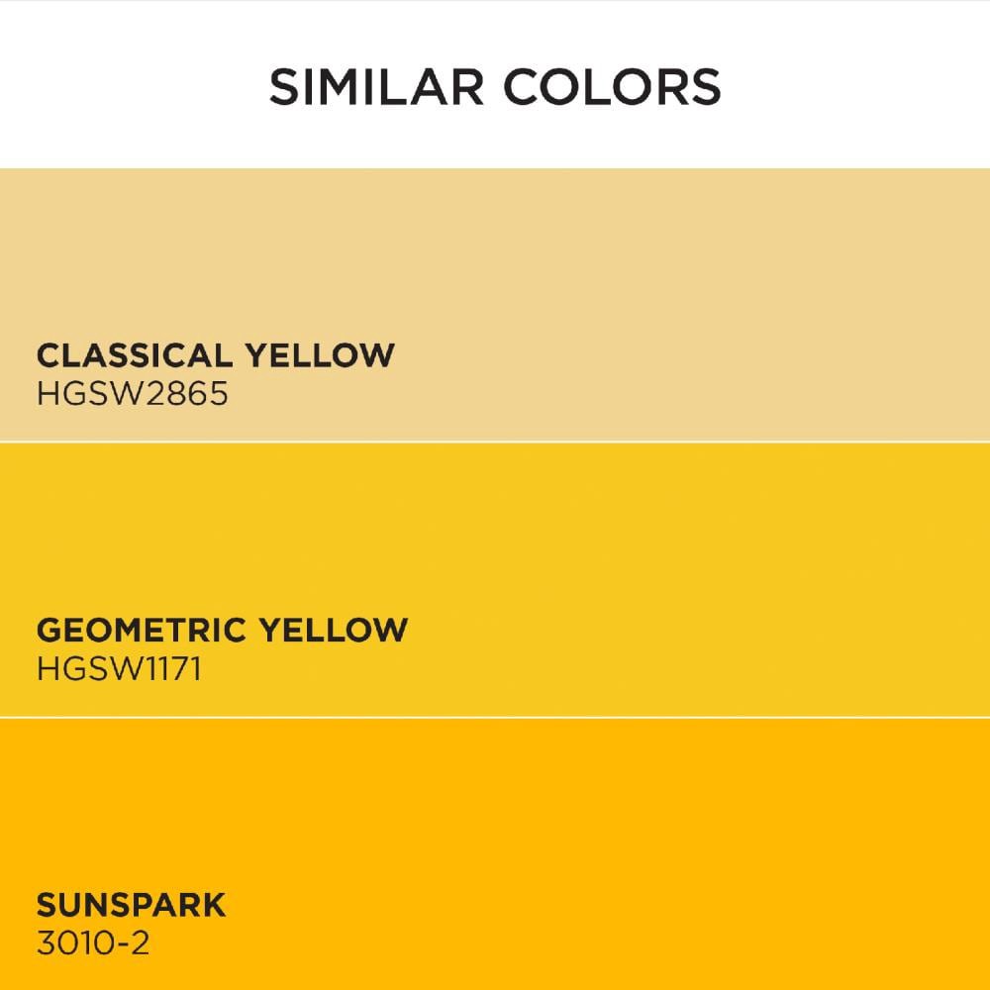Screen dimensions: 990x990
Task: Click the Geometric Yellow name label
Action: pos(222,630)
